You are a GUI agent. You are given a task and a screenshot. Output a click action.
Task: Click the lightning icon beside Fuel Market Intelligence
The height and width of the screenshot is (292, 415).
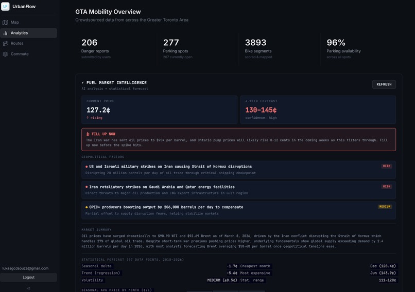[x=83, y=83]
